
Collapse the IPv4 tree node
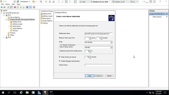pyautogui.click(x=4, y=15)
